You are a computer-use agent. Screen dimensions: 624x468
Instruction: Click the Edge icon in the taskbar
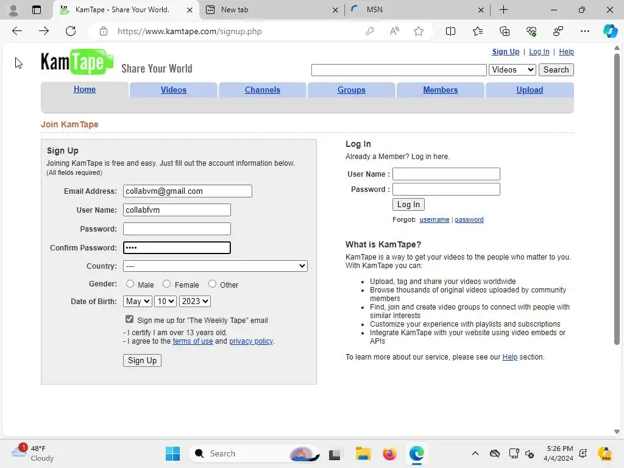416,453
